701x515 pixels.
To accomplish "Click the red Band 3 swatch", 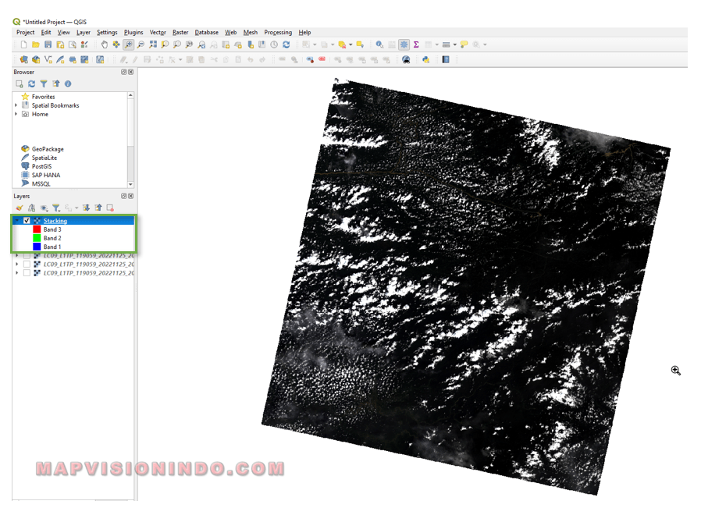I will [x=37, y=229].
